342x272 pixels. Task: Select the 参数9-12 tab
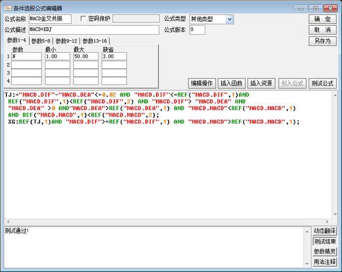click(x=66, y=41)
